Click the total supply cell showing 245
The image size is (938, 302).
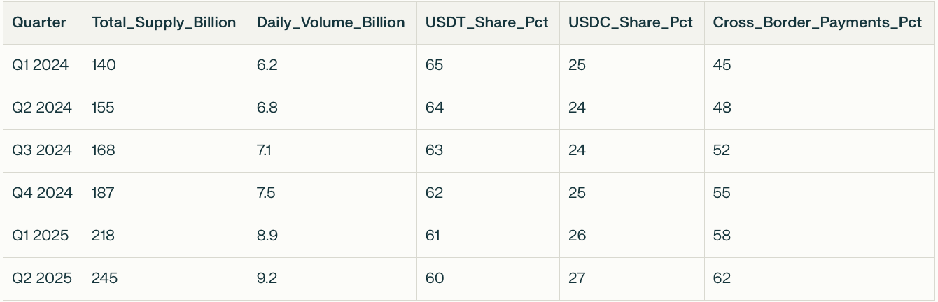tap(104, 278)
